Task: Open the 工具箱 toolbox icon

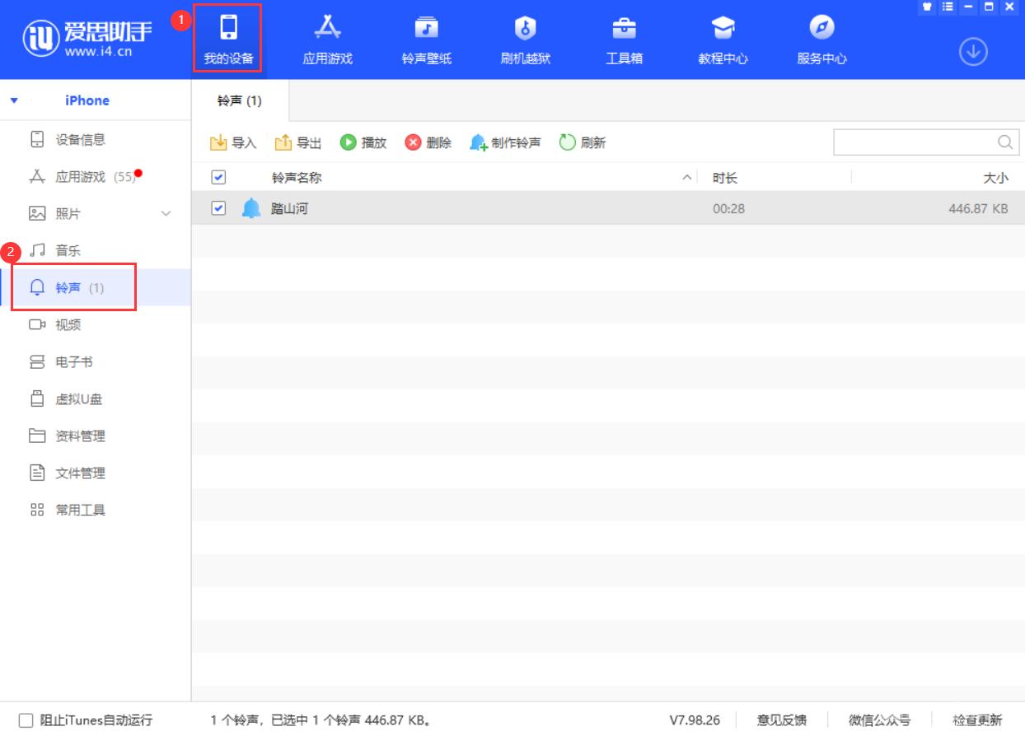Action: click(x=624, y=40)
